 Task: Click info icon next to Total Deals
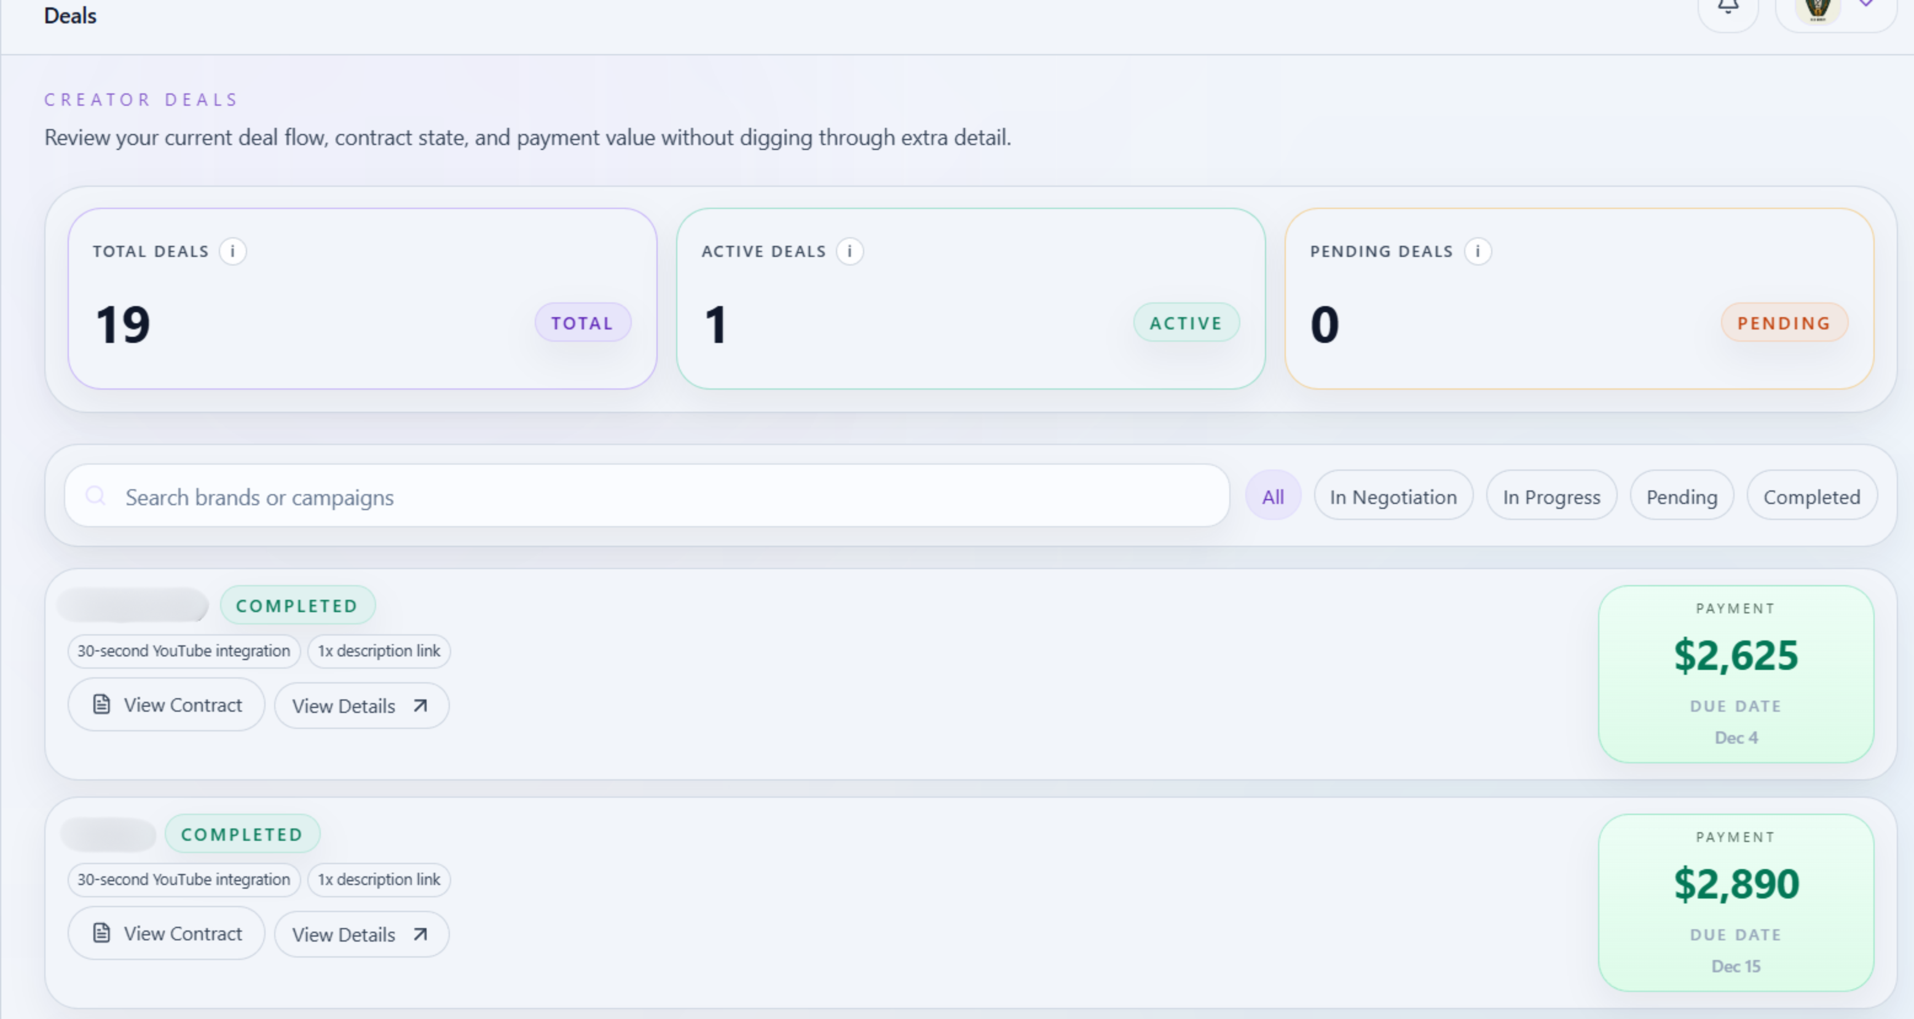(232, 252)
